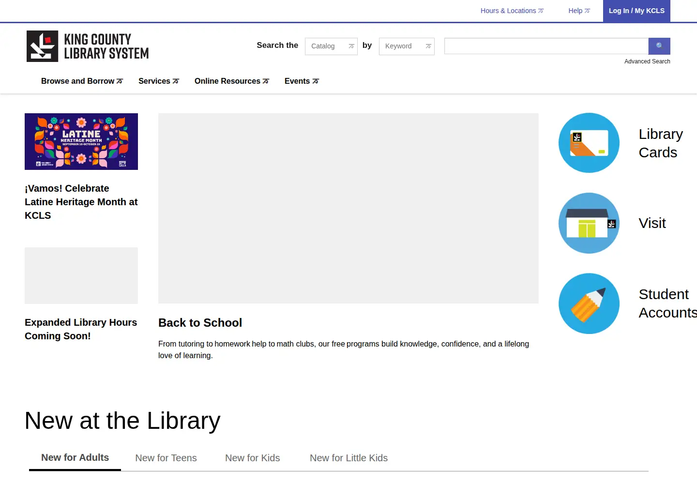Open the Online Resources menu
This screenshot has width=697, height=484.
(x=232, y=81)
